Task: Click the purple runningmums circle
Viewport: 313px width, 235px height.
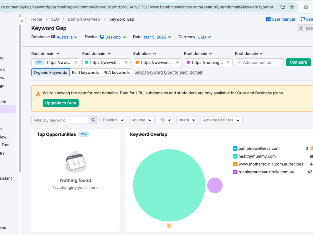Action: (x=215, y=185)
